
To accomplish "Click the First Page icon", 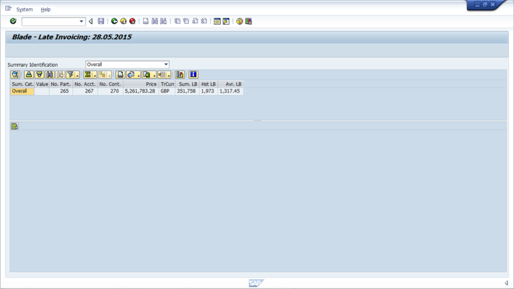I will click(177, 21).
